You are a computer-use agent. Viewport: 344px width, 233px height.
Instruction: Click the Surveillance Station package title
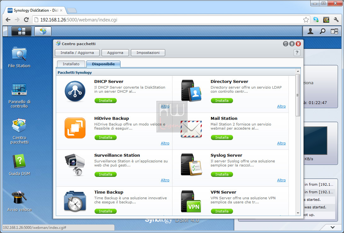point(117,155)
